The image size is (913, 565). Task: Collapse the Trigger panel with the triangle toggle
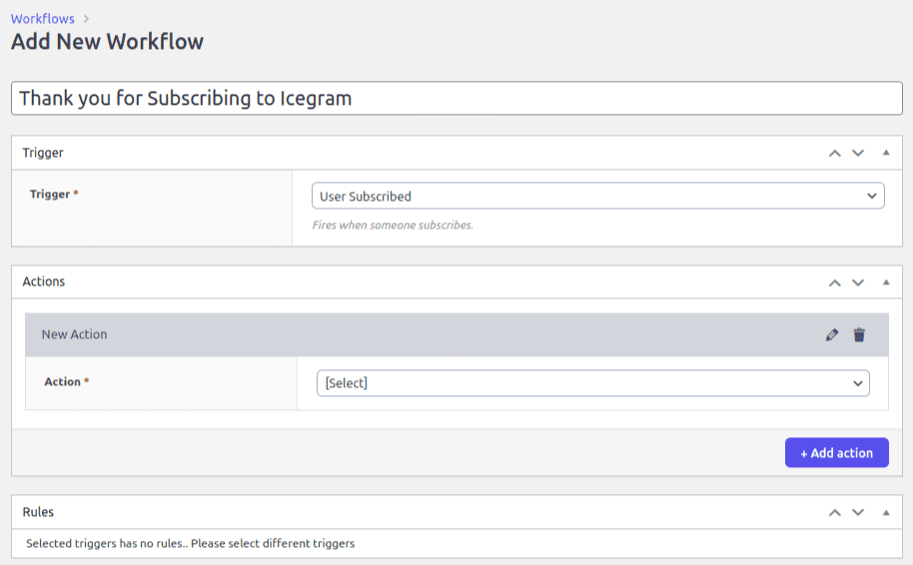point(886,153)
